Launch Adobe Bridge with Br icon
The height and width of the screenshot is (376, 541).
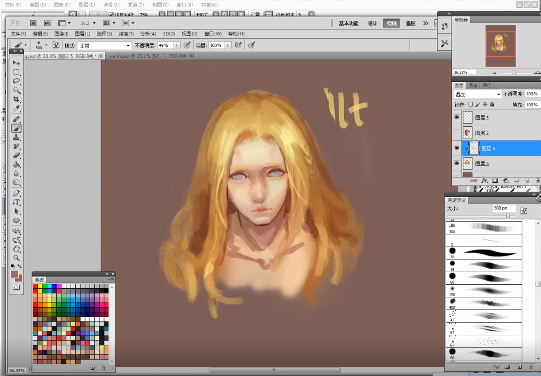[x=33, y=23]
